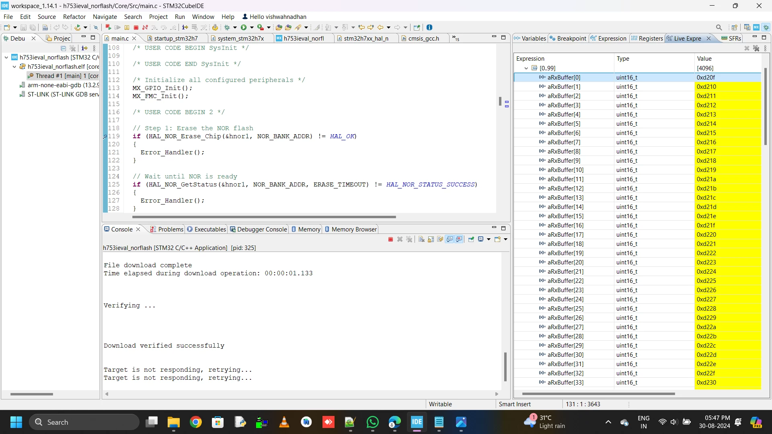Image resolution: width=772 pixels, height=434 pixels.
Task: Click the Clear Console icon
Action: [421, 240]
